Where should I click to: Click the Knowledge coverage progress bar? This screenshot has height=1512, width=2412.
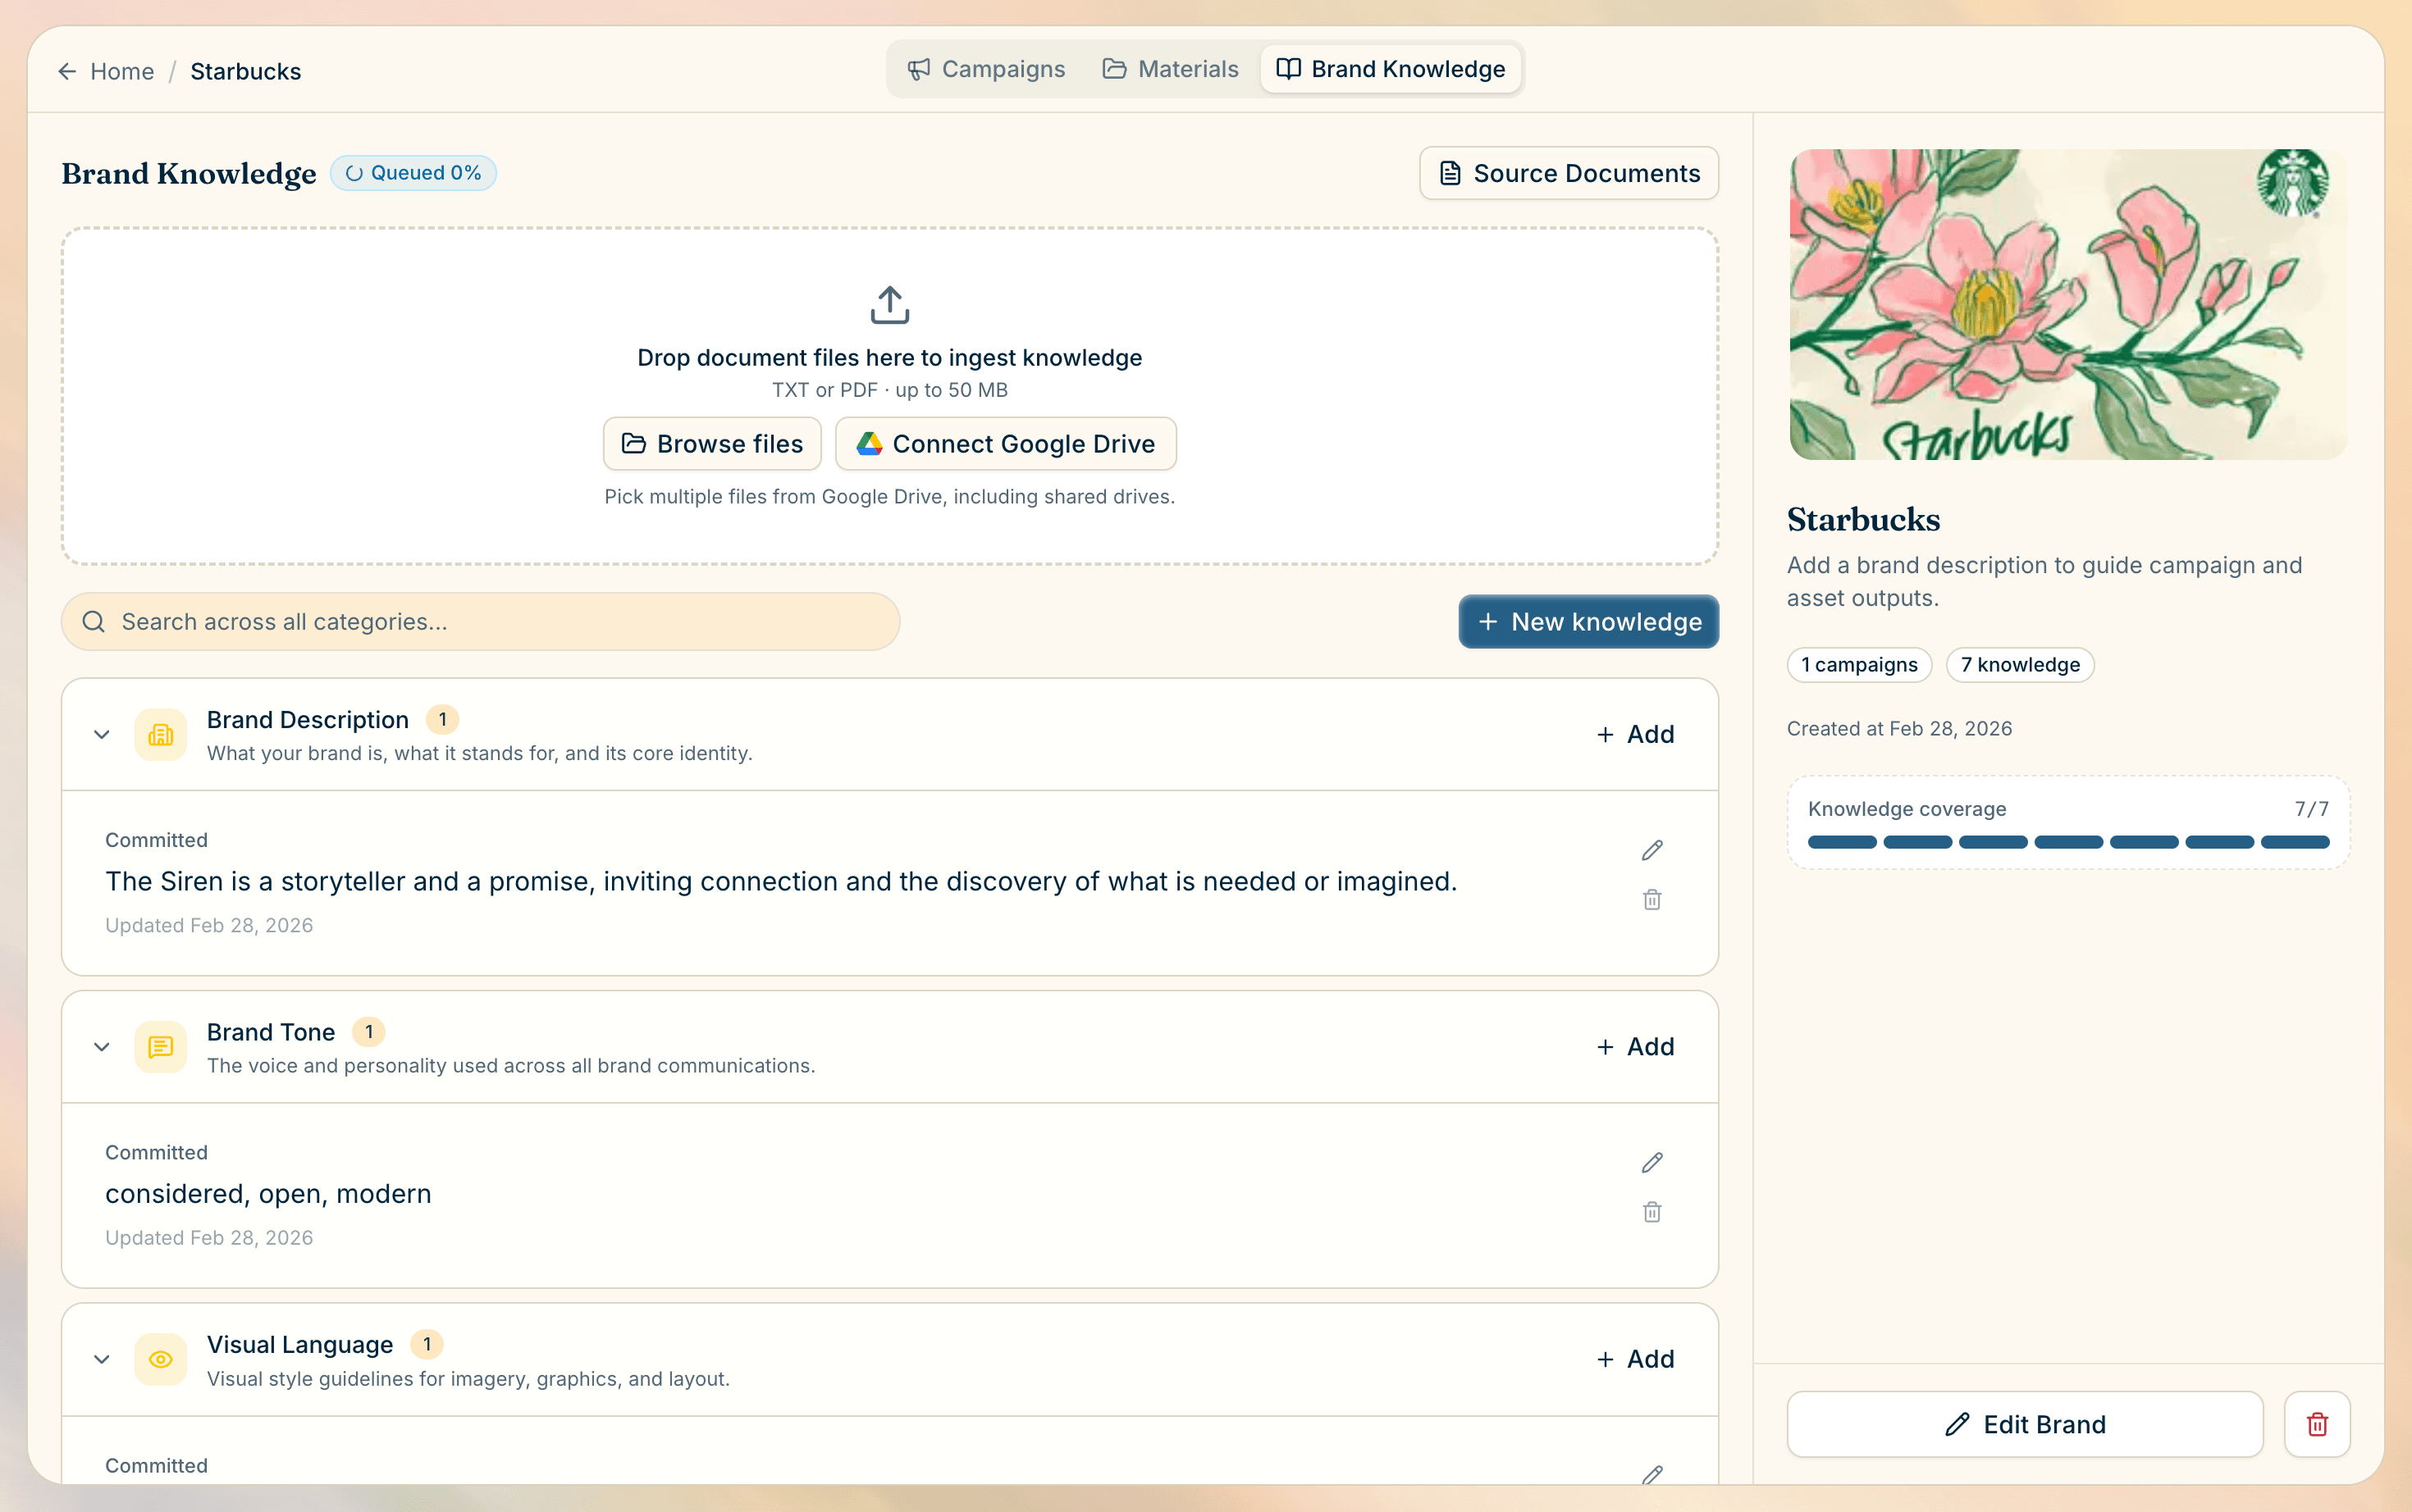tap(2068, 842)
